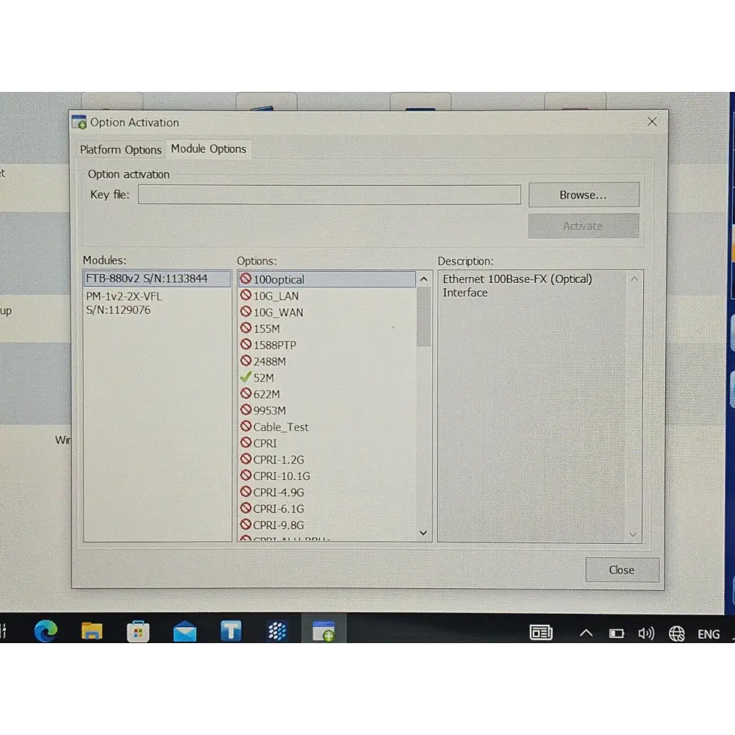The image size is (735, 735).
Task: Open the Browse... file dialog
Action: click(x=584, y=195)
